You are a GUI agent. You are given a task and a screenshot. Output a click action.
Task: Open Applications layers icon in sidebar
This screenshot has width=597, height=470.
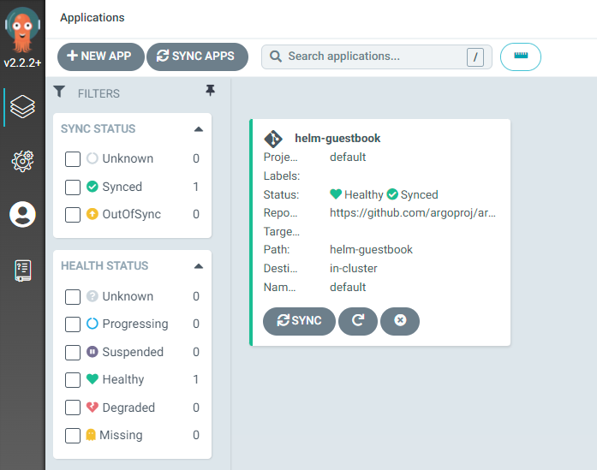[x=22, y=106]
